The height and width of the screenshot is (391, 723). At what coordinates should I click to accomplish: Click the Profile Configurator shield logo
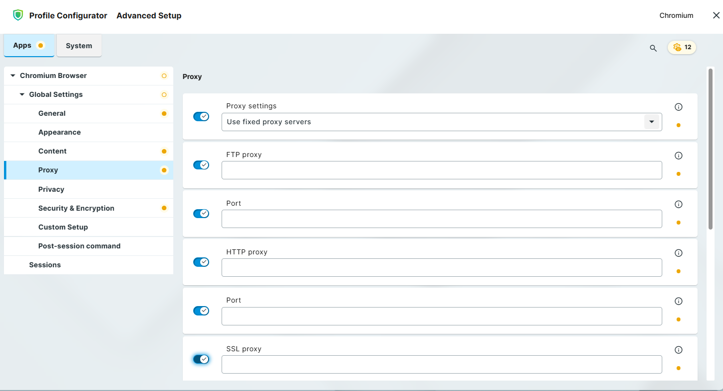[x=18, y=15]
